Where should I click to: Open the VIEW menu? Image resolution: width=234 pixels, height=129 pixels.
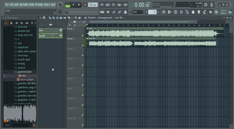point(31,5)
